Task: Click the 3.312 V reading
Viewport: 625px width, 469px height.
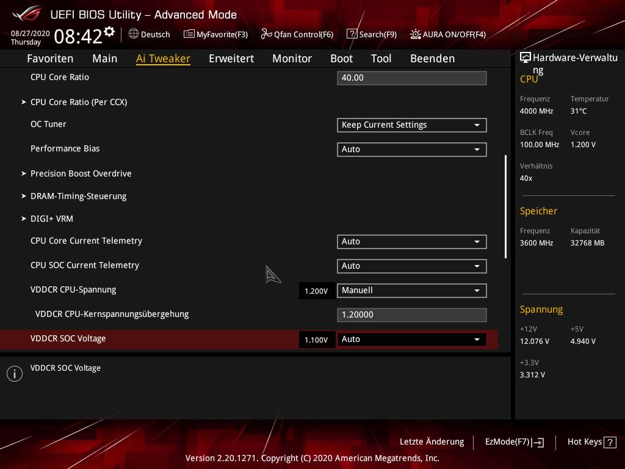Action: point(532,375)
